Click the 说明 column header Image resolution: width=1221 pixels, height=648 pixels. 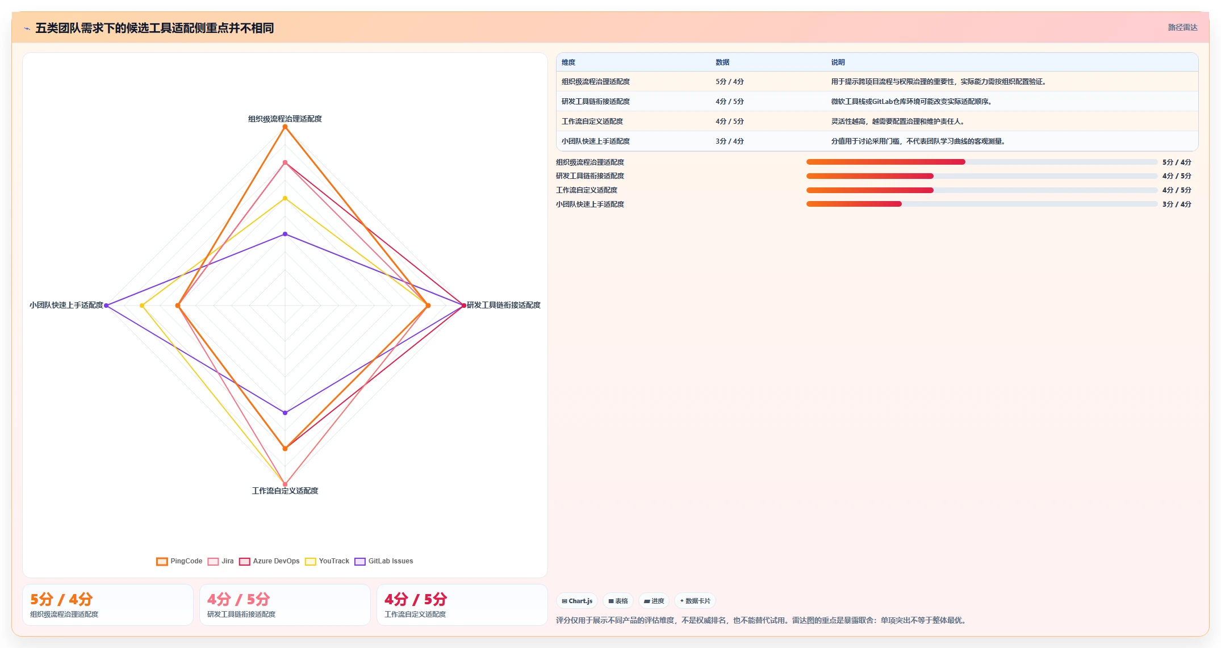838,62
